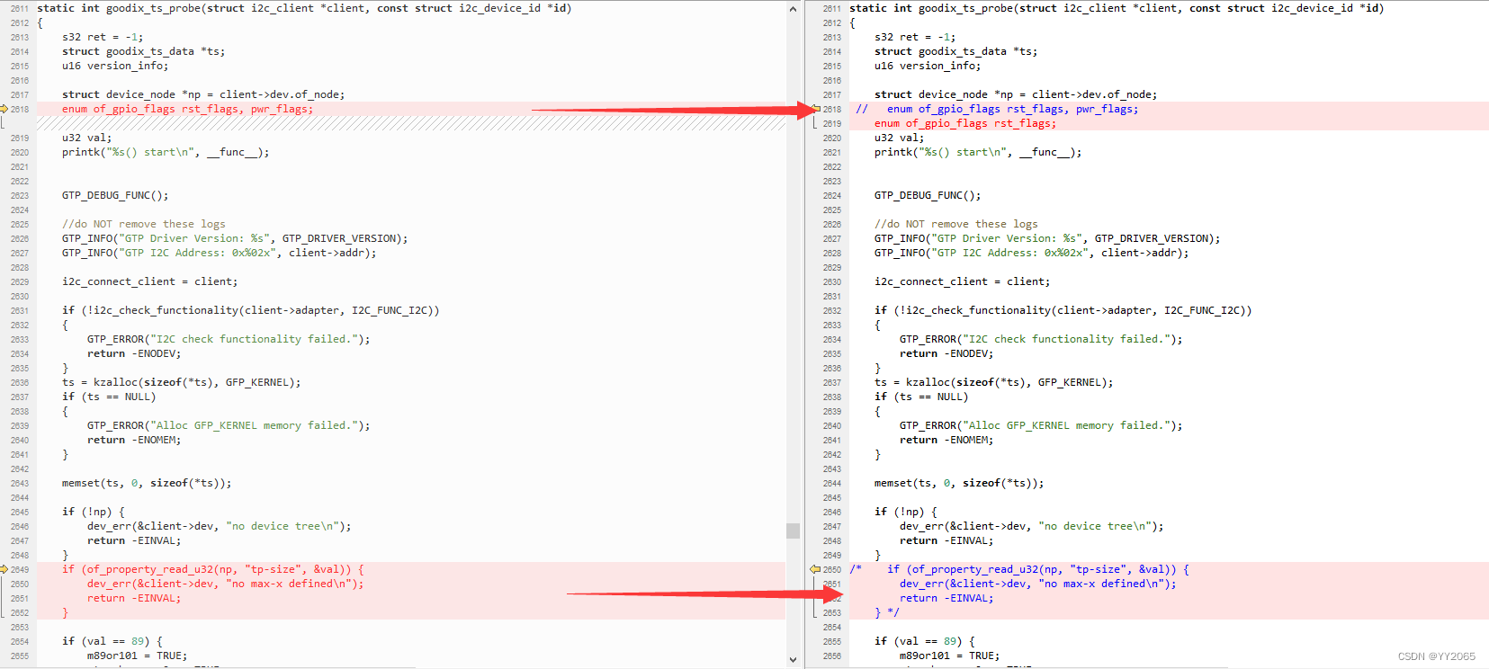Click line number 2656 in right pane

[x=832, y=656]
